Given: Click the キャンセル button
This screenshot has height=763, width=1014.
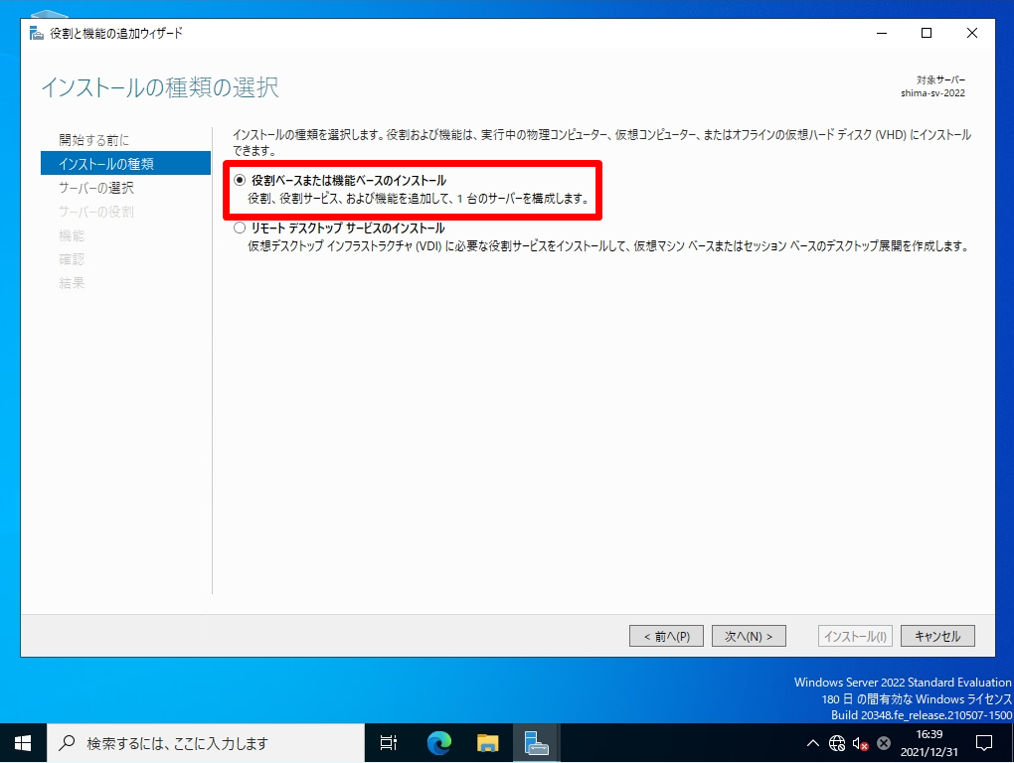Looking at the screenshot, I should [937, 637].
